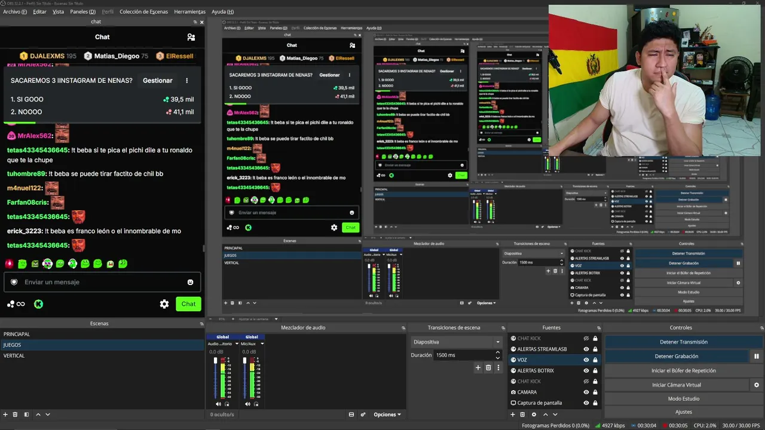765x430 pixels.
Task: Remove selected source with trash icon
Action: coord(522,414)
